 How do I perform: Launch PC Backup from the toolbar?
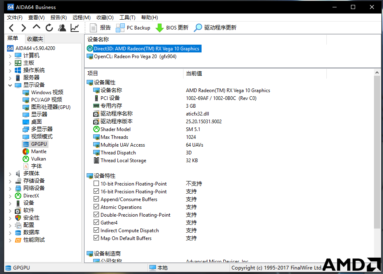[x=133, y=28]
